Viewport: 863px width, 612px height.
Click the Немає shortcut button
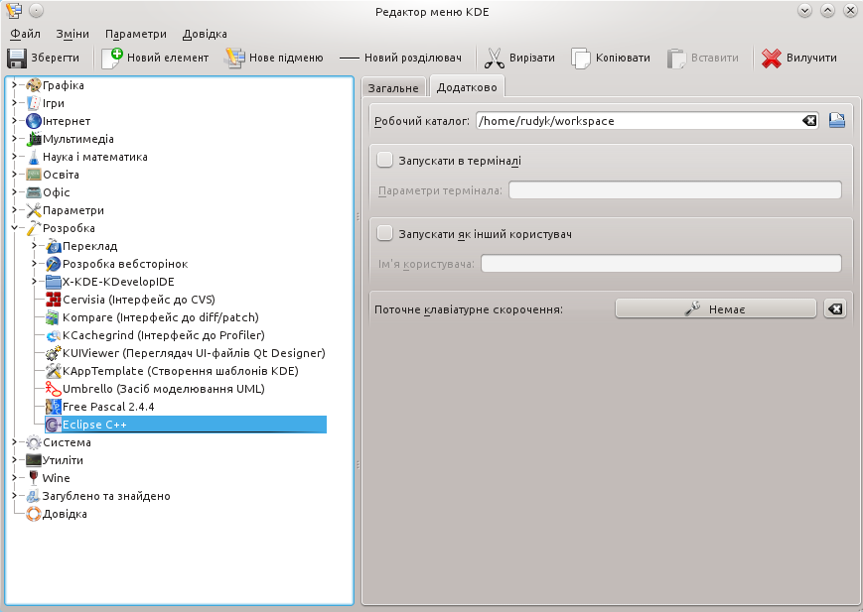click(x=715, y=309)
